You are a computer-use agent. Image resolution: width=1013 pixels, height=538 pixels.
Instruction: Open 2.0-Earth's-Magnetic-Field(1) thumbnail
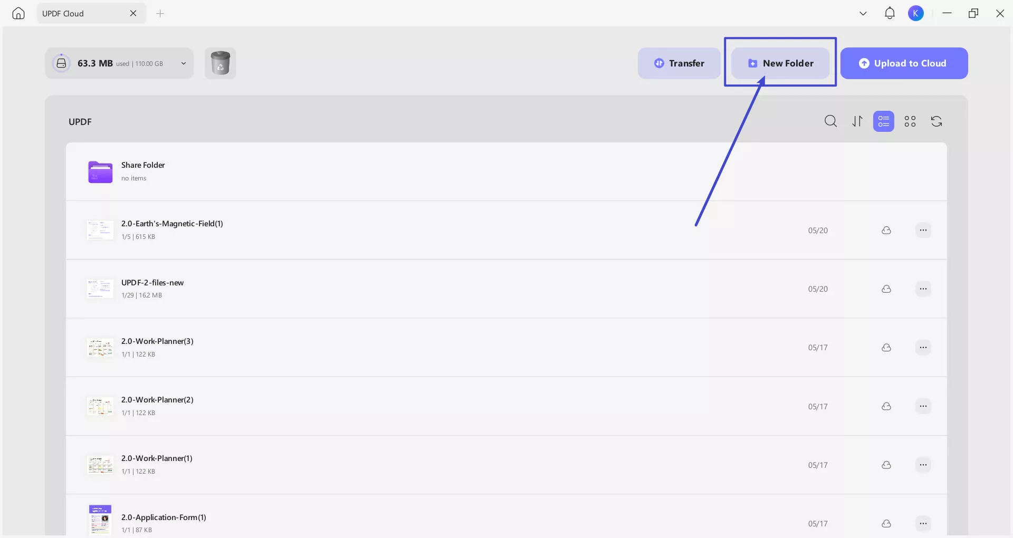(x=100, y=230)
